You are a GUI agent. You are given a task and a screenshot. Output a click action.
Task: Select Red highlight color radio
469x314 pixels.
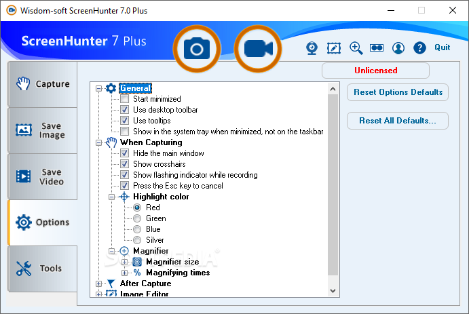click(137, 208)
